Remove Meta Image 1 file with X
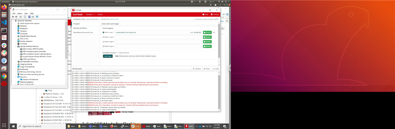The image size is (395, 129). 214,32
